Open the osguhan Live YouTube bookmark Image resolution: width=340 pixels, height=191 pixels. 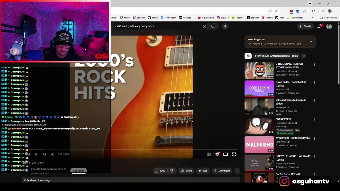(x=206, y=18)
